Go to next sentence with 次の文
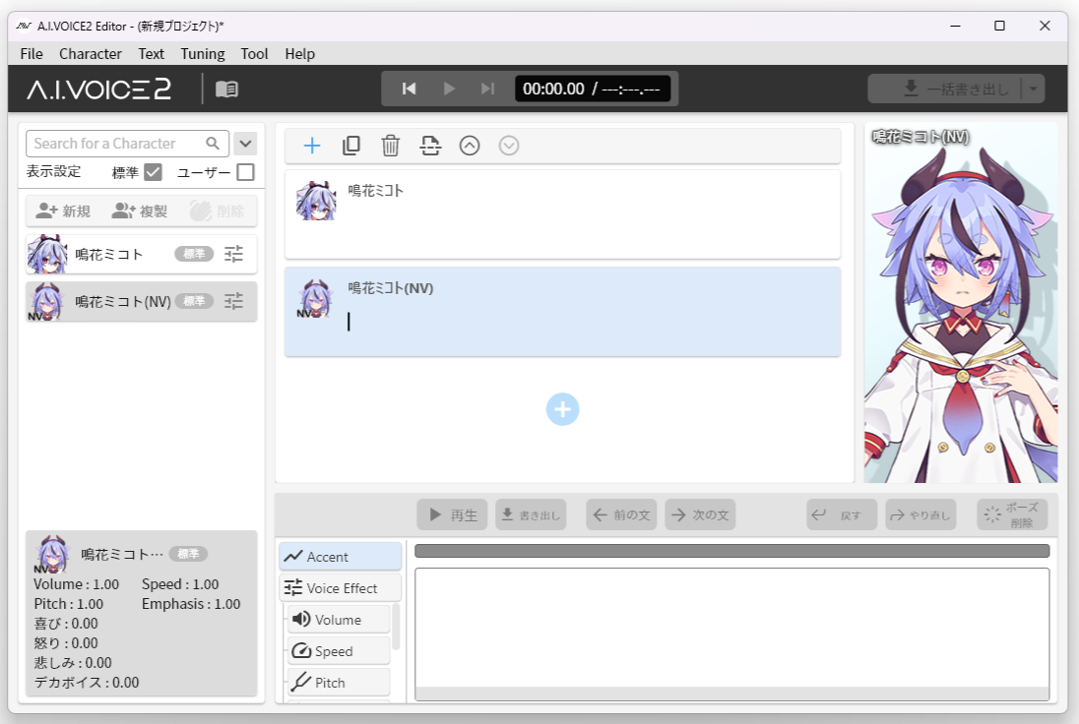 coord(700,514)
